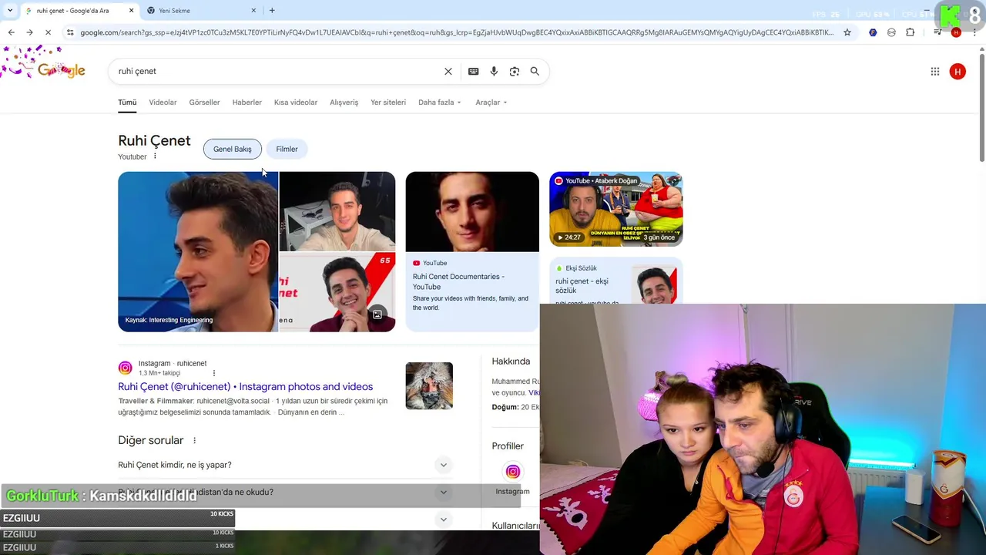The image size is (986, 555).
Task: Close the Yeni Sekme tab
Action: tap(253, 11)
